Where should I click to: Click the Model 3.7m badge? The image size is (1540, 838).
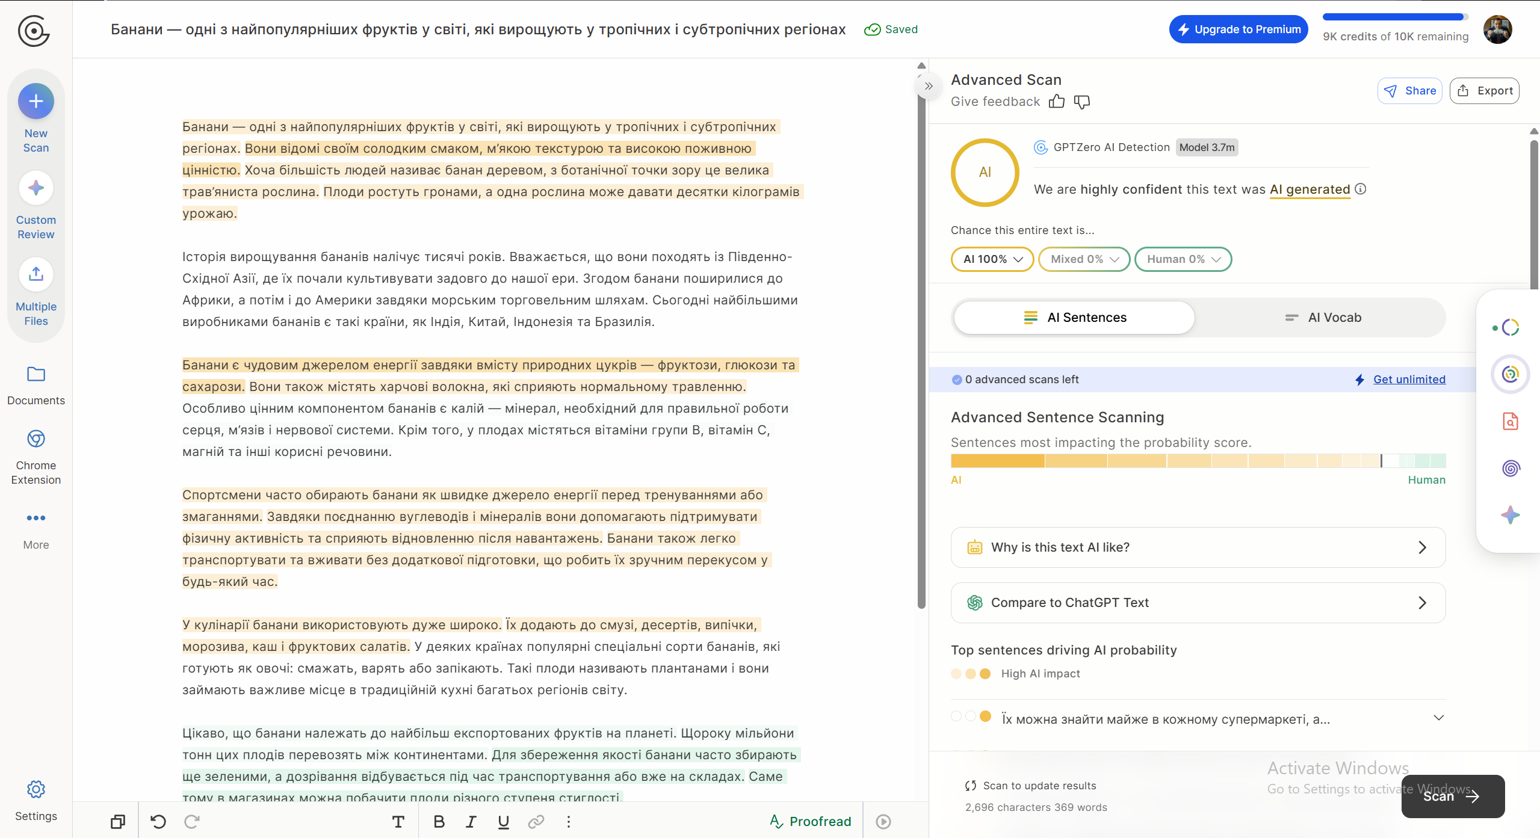(x=1207, y=147)
